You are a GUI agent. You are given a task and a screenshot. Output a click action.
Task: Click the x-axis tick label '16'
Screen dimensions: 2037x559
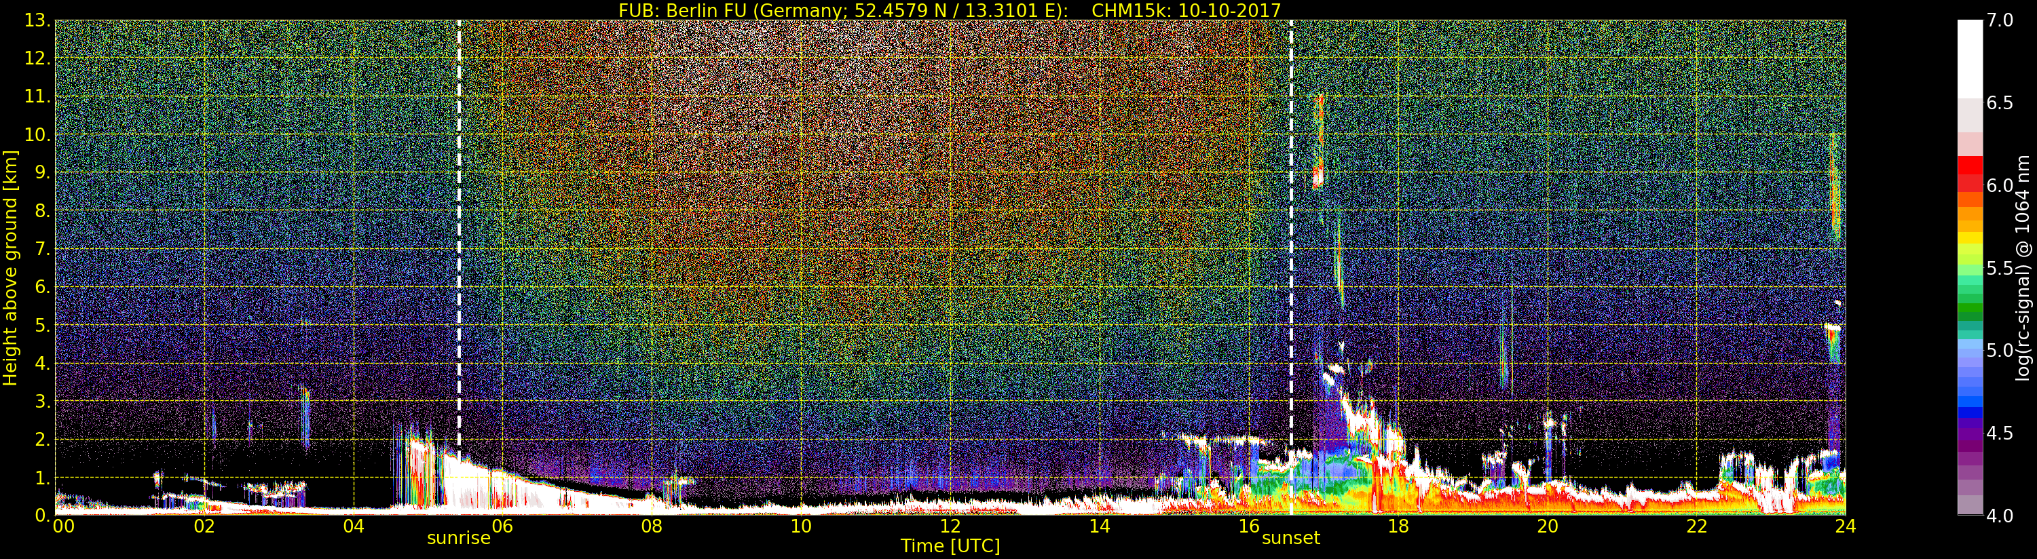click(x=1249, y=526)
